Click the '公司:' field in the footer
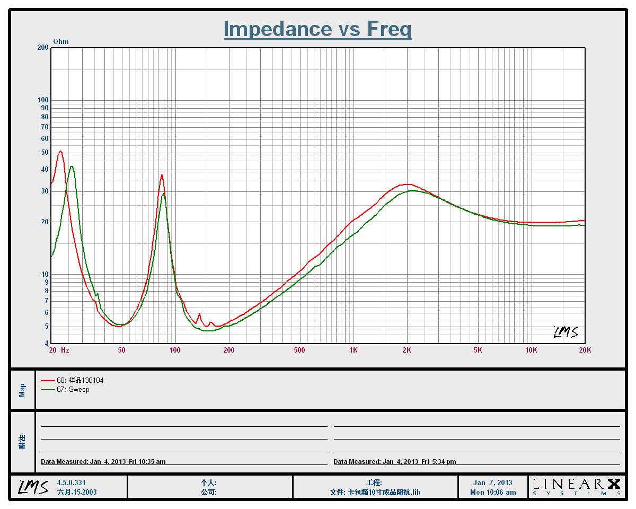 tap(209, 492)
